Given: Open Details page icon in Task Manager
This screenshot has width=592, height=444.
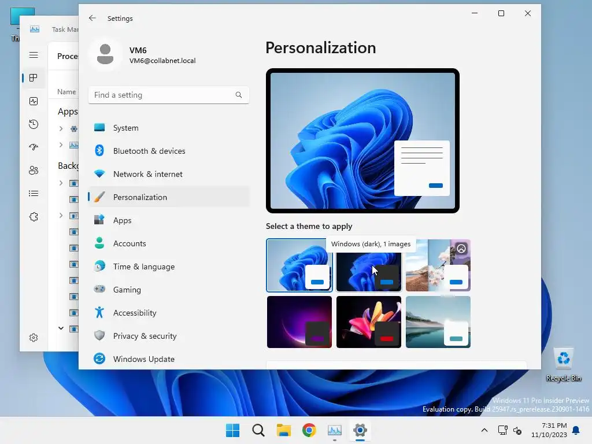Looking at the screenshot, I should pos(34,194).
